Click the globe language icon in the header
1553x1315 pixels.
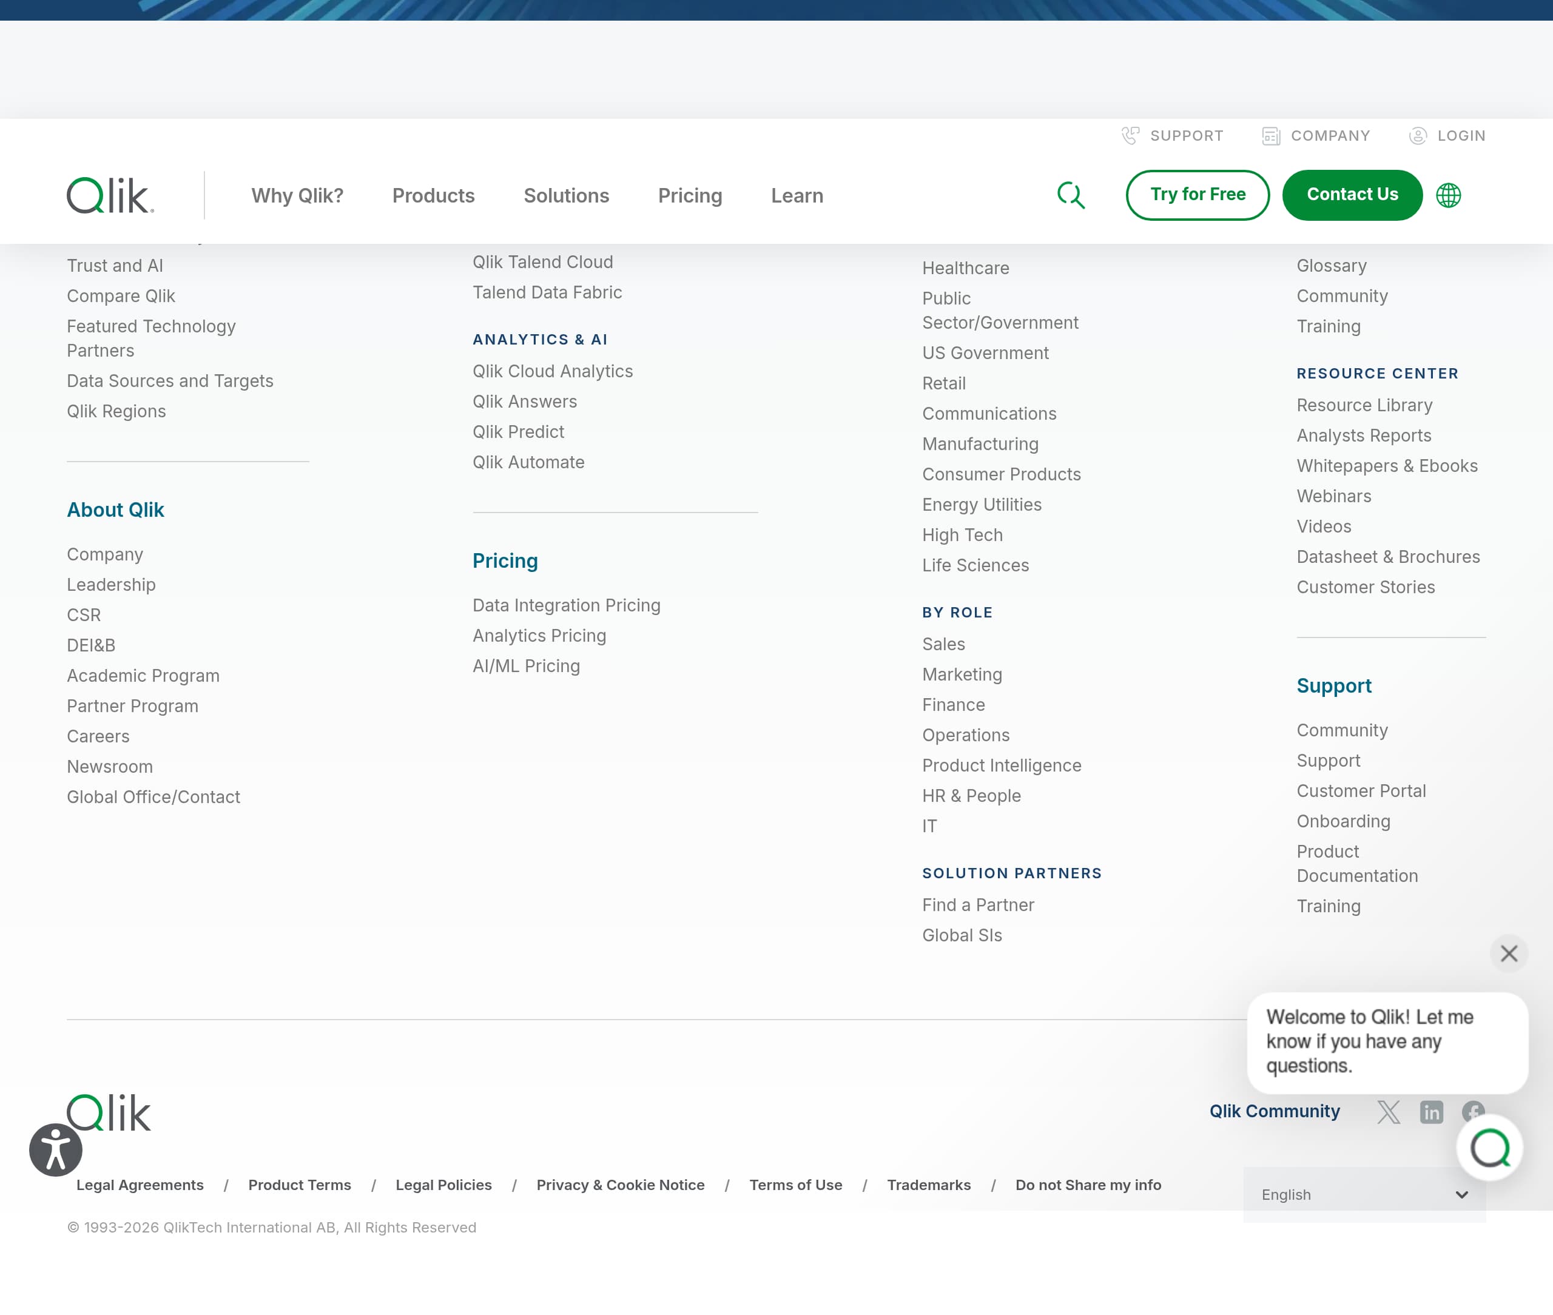1449,195
